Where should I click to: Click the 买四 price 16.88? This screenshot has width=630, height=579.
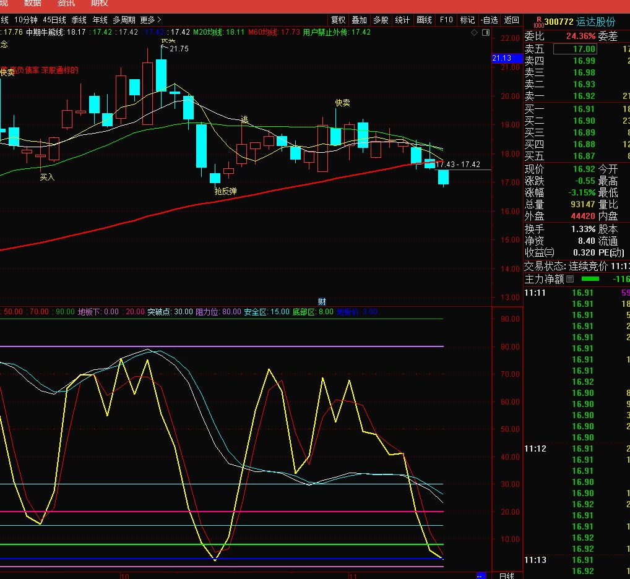click(584, 144)
